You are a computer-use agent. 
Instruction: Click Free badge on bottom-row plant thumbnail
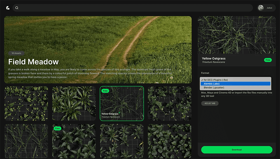click(x=57, y=129)
